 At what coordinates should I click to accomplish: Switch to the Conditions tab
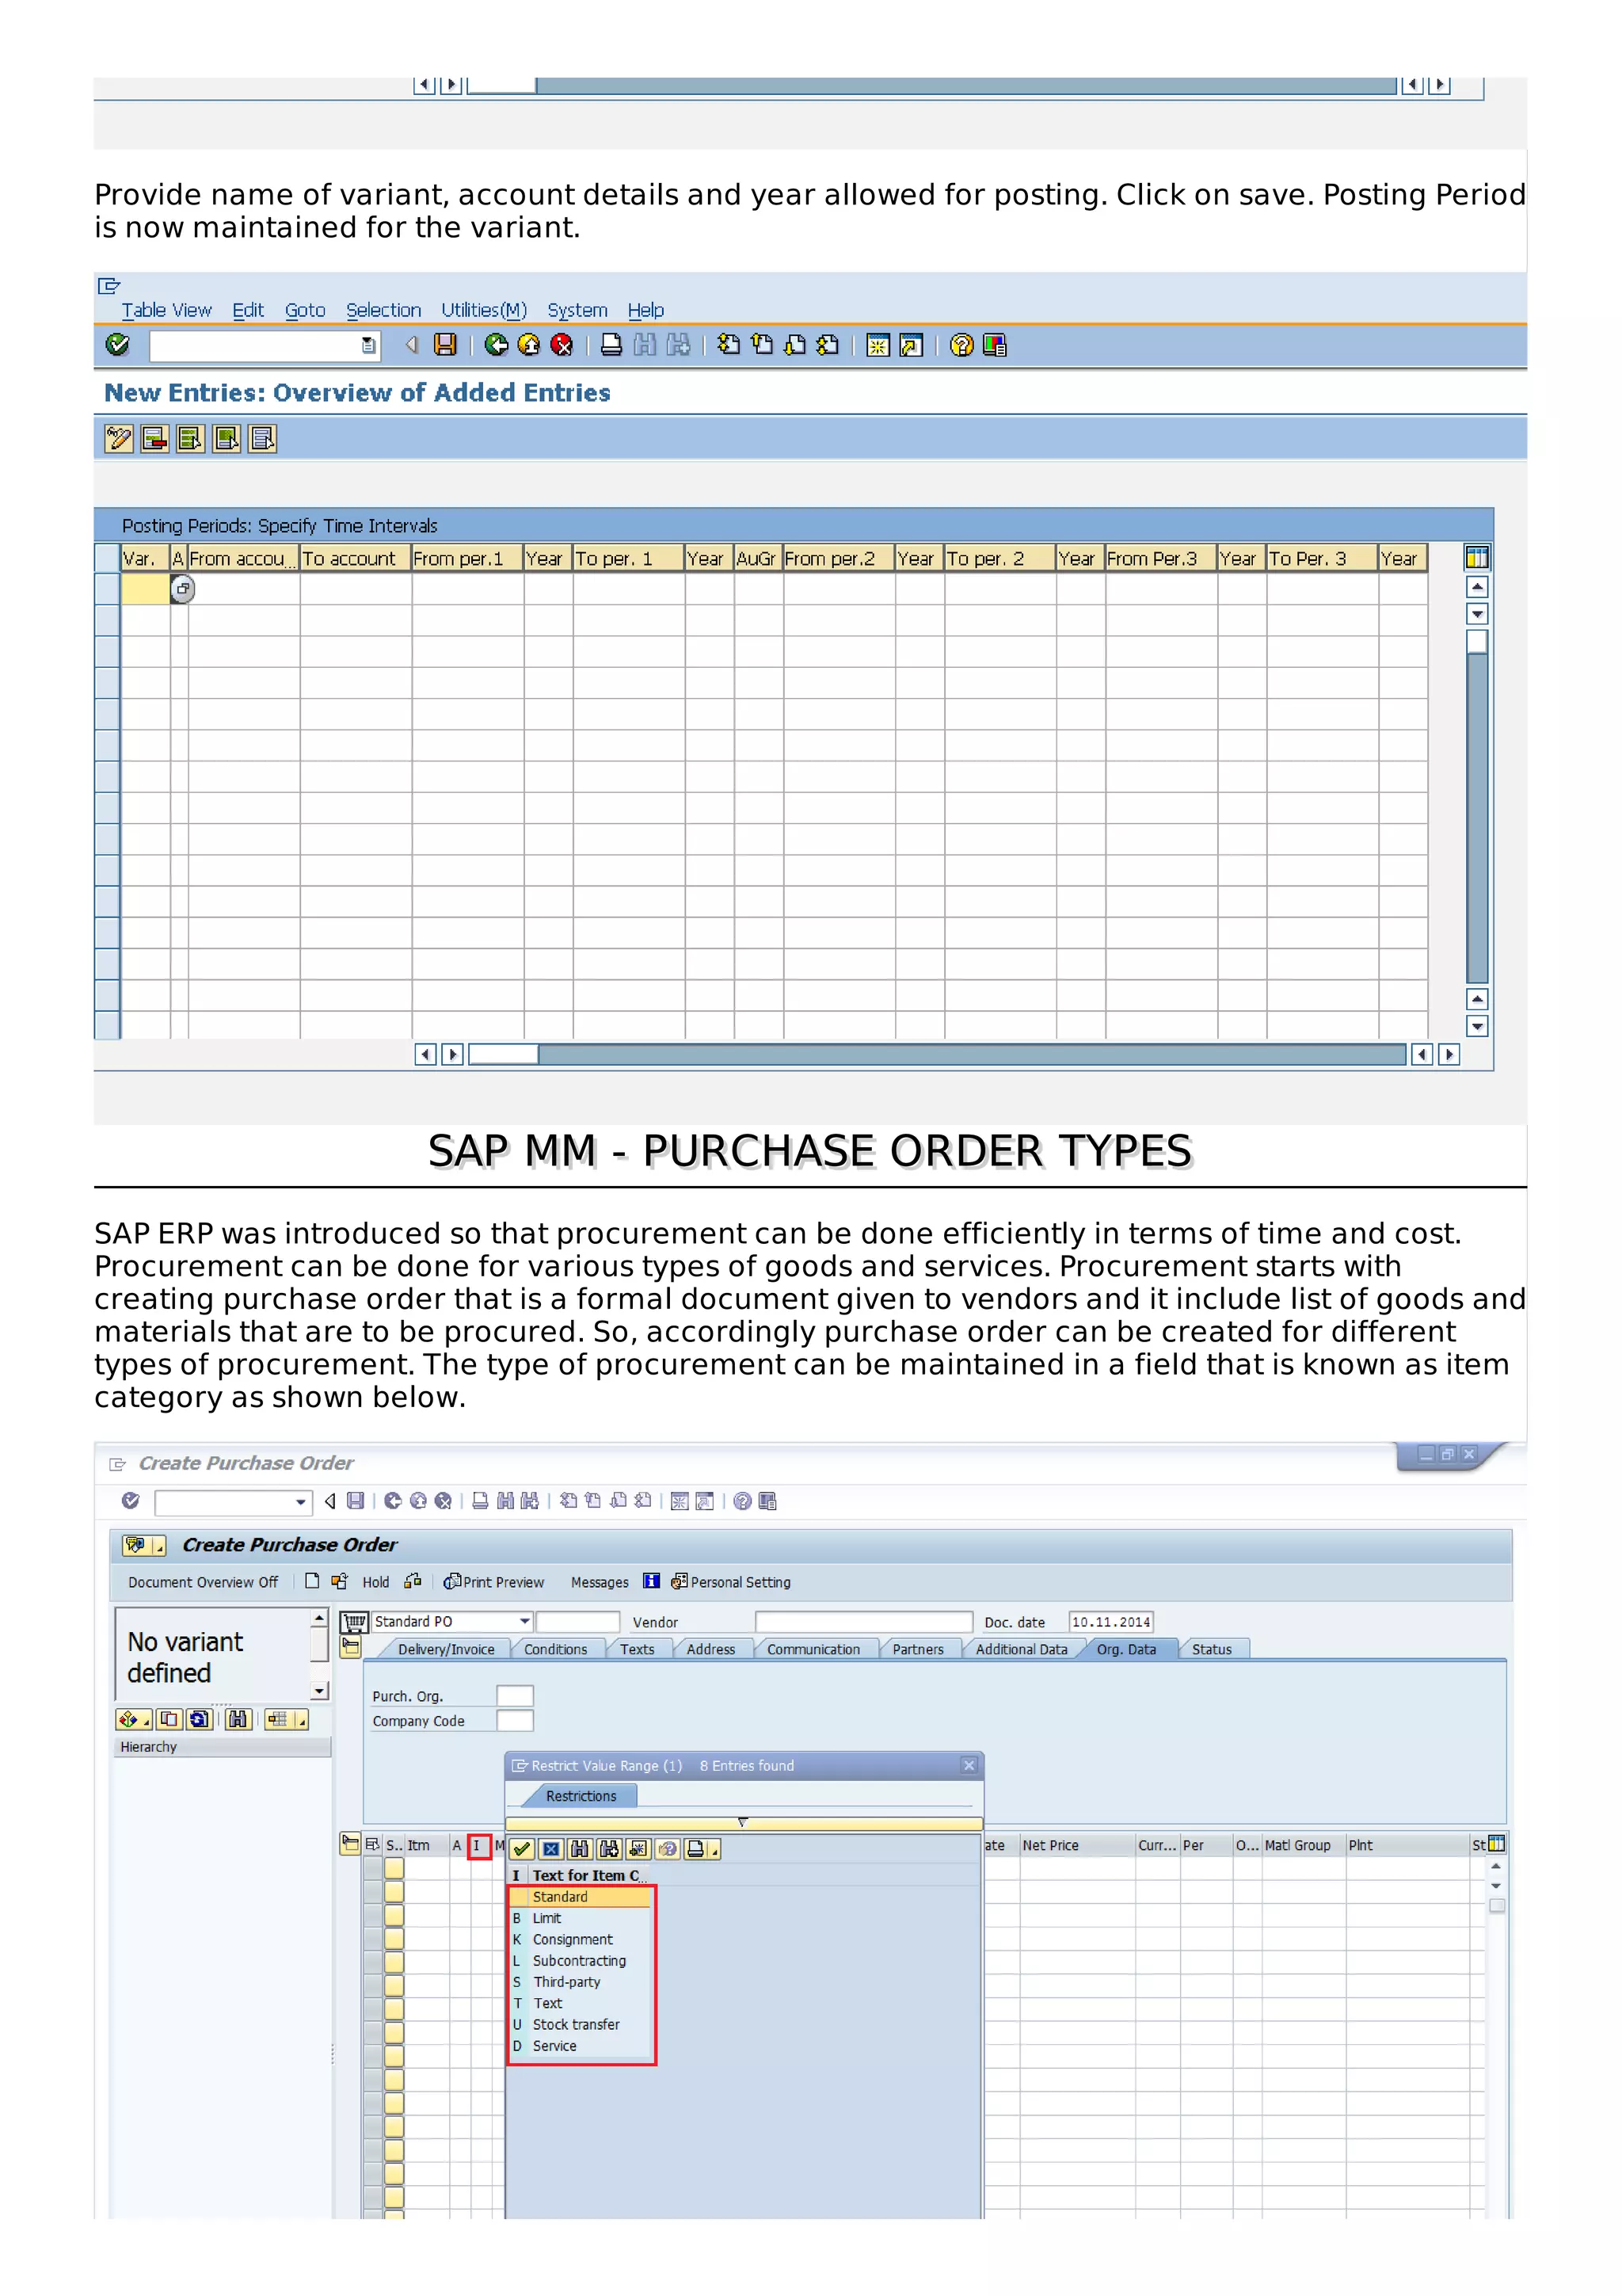556,1649
